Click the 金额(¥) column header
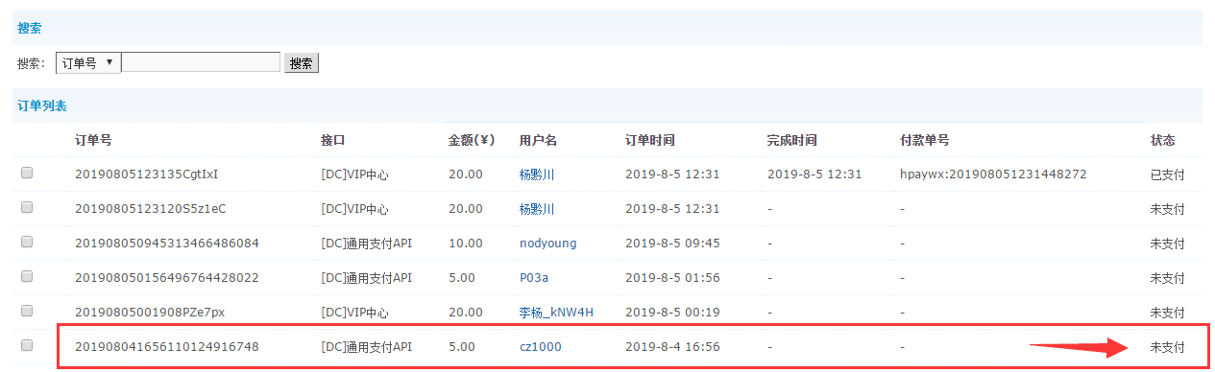 point(472,140)
